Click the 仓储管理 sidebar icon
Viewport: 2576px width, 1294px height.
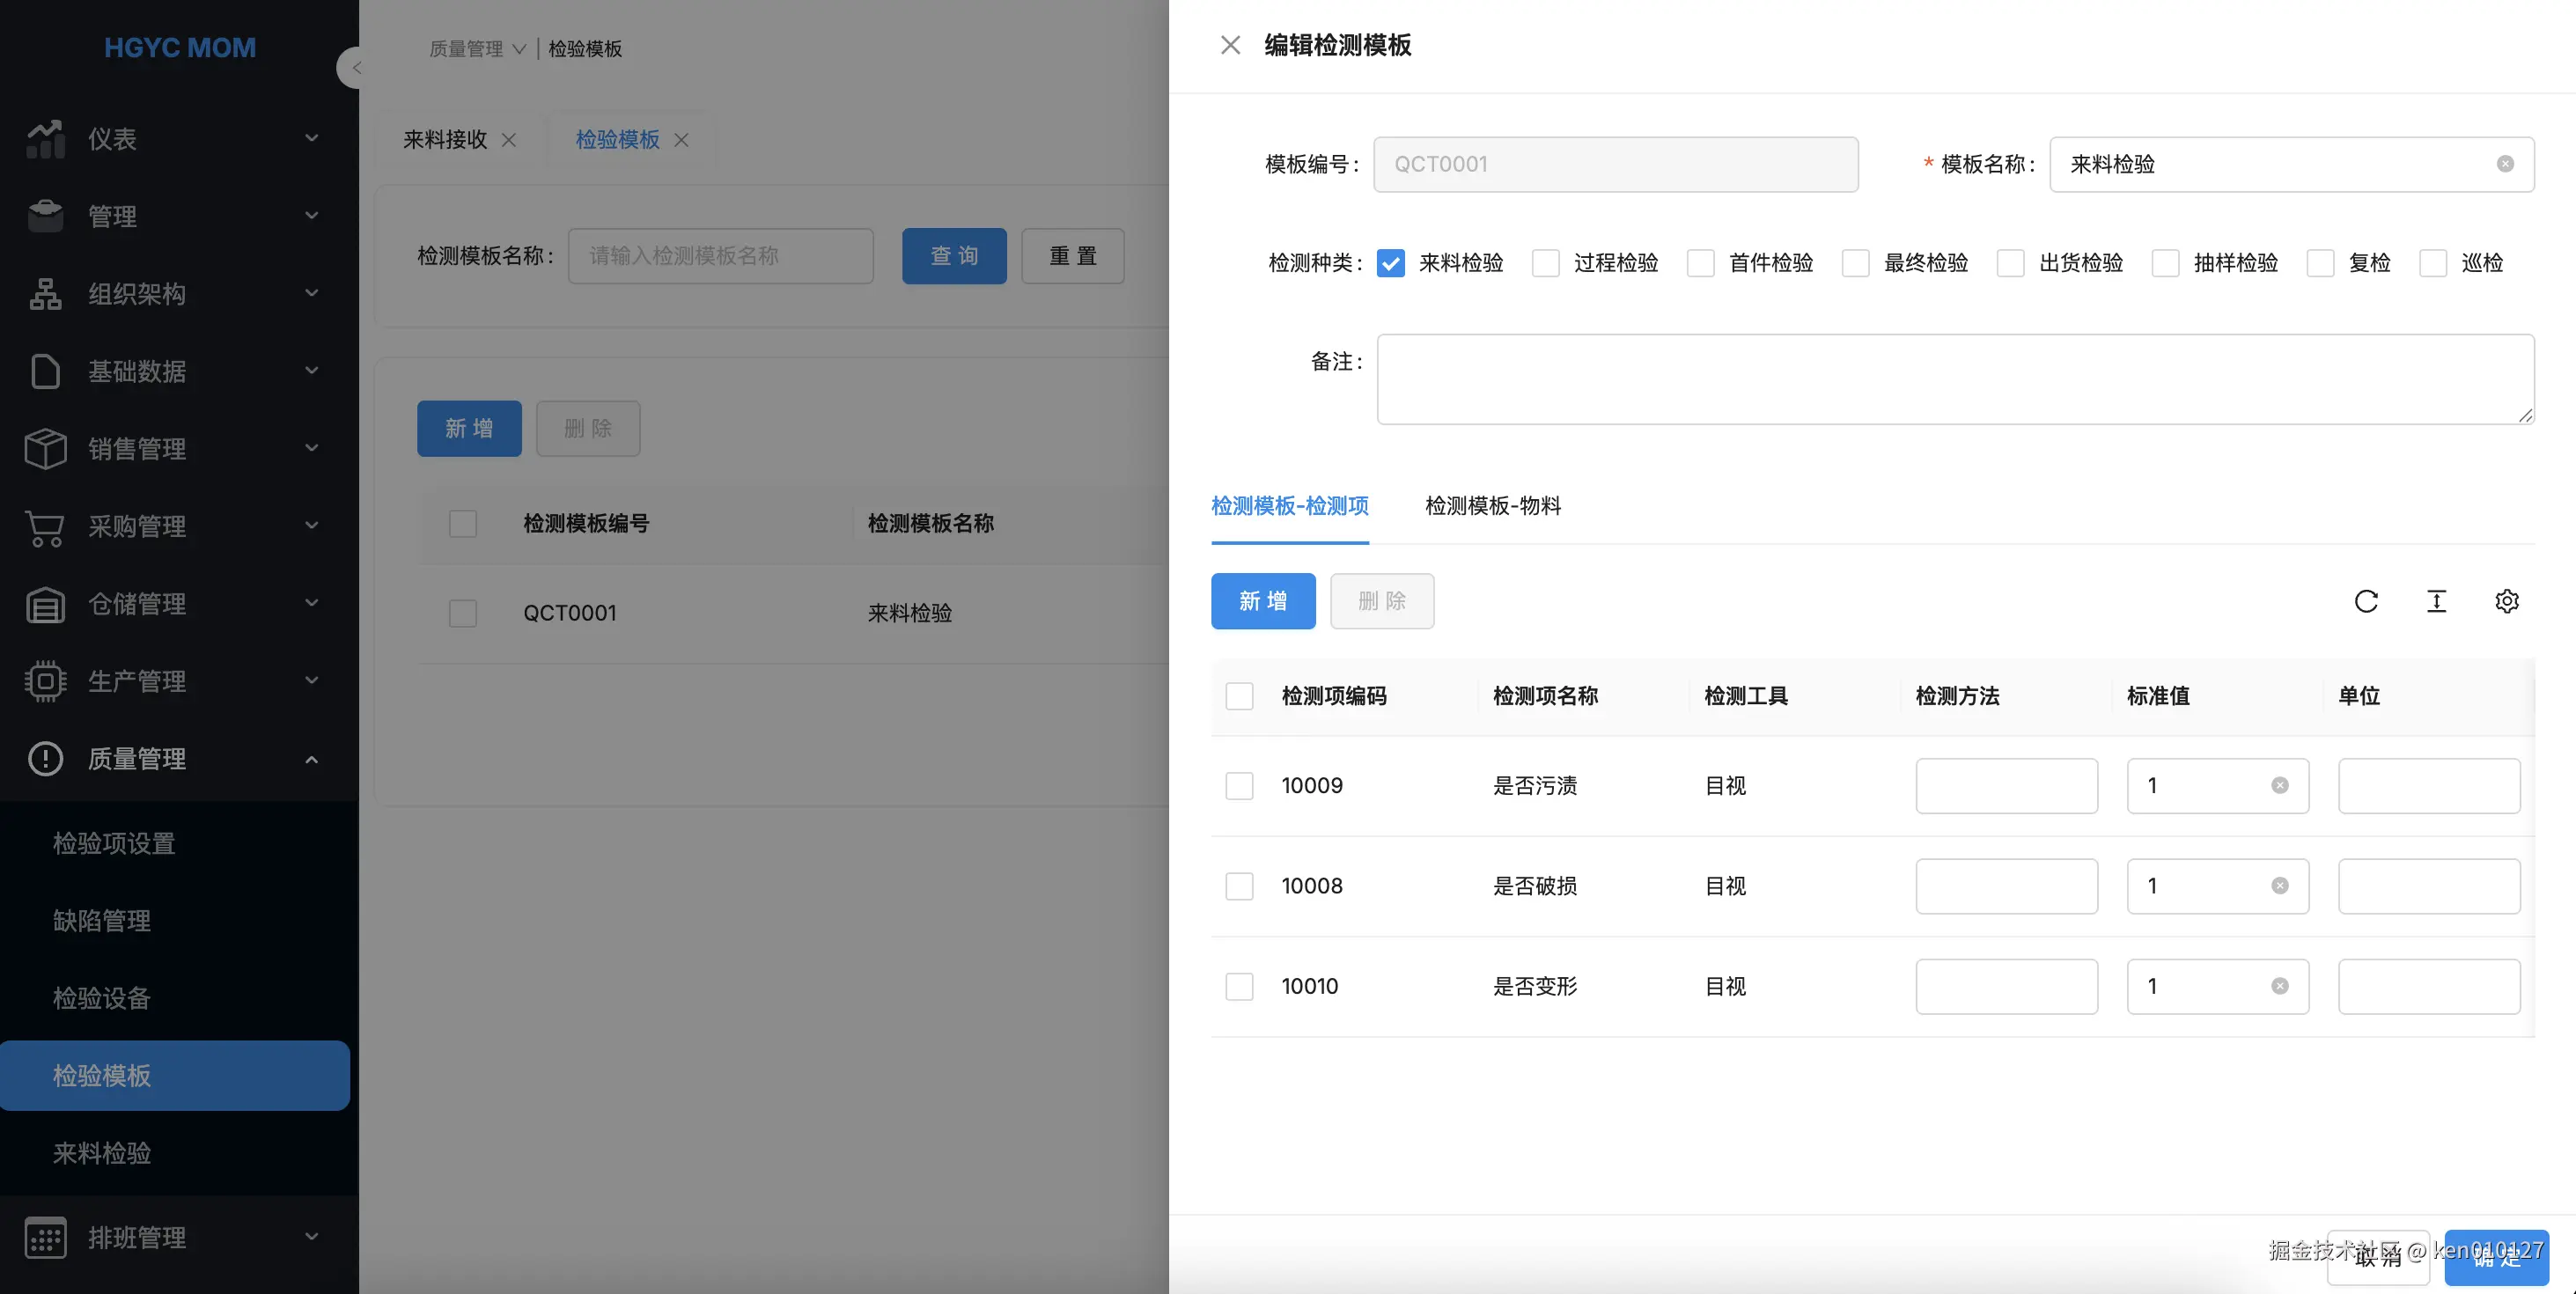pos(45,604)
